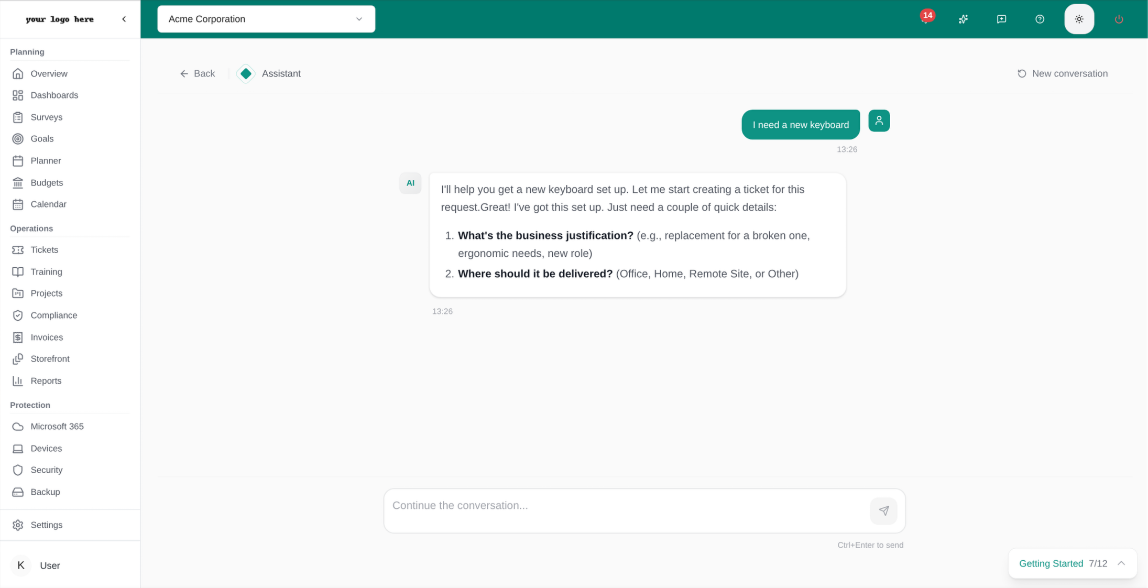1148x588 pixels.
Task: Click the feedback chat icon in header
Action: click(1001, 19)
